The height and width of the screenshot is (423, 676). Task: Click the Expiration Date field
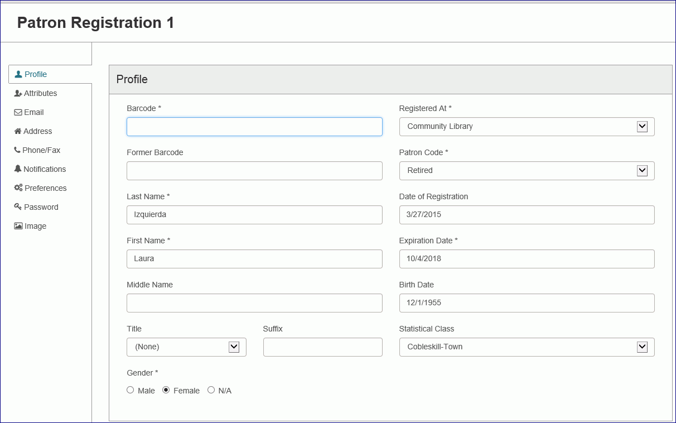click(527, 259)
